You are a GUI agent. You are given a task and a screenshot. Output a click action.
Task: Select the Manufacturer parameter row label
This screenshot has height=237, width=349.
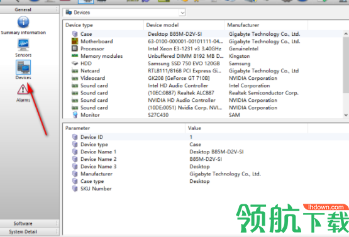[96, 174]
